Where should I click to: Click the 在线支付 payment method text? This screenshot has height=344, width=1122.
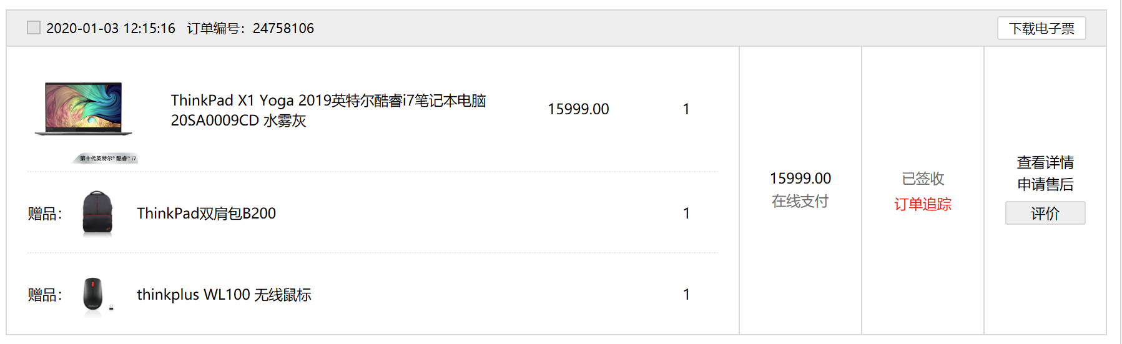tap(800, 201)
